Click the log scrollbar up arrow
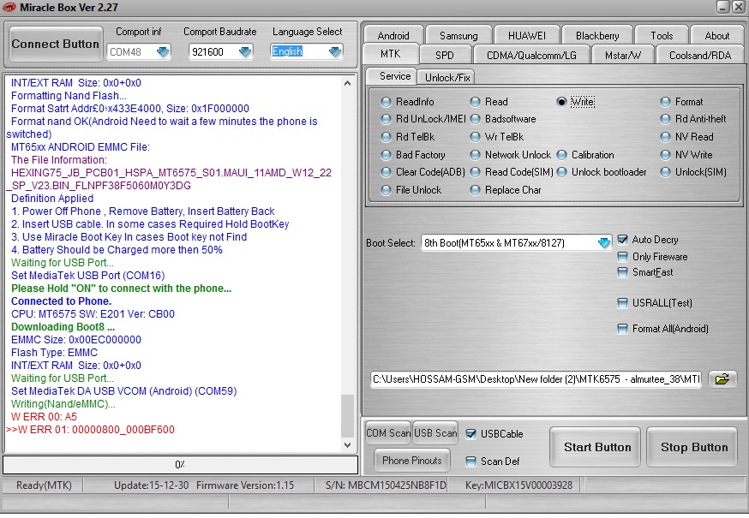 tap(347, 83)
